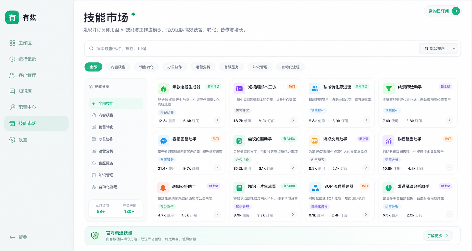Image resolution: width=472 pixels, height=251 pixels.
Task: Click the 新上架 badge on 线索筛选助手
Action: [445, 87]
